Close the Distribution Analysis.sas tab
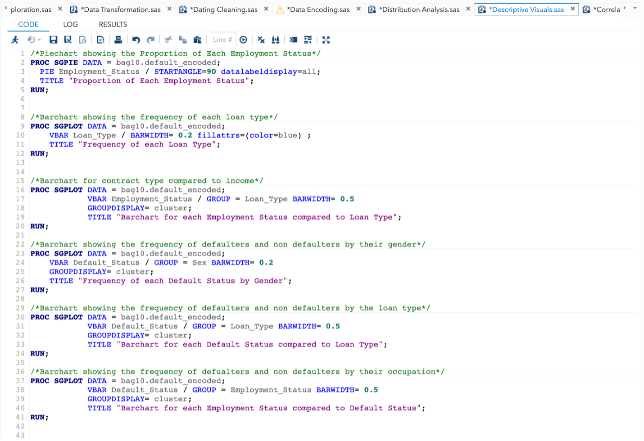The height and width of the screenshot is (441, 644). tap(468, 9)
